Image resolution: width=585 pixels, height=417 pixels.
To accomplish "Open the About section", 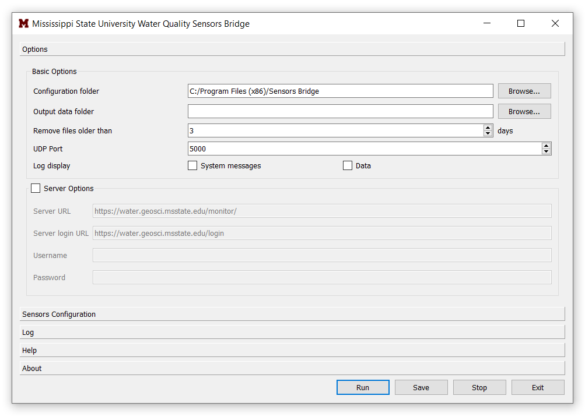I will point(292,368).
